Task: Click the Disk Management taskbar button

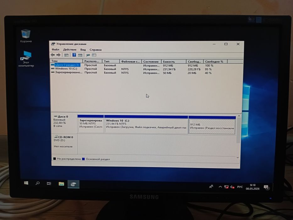Action: click(73, 184)
